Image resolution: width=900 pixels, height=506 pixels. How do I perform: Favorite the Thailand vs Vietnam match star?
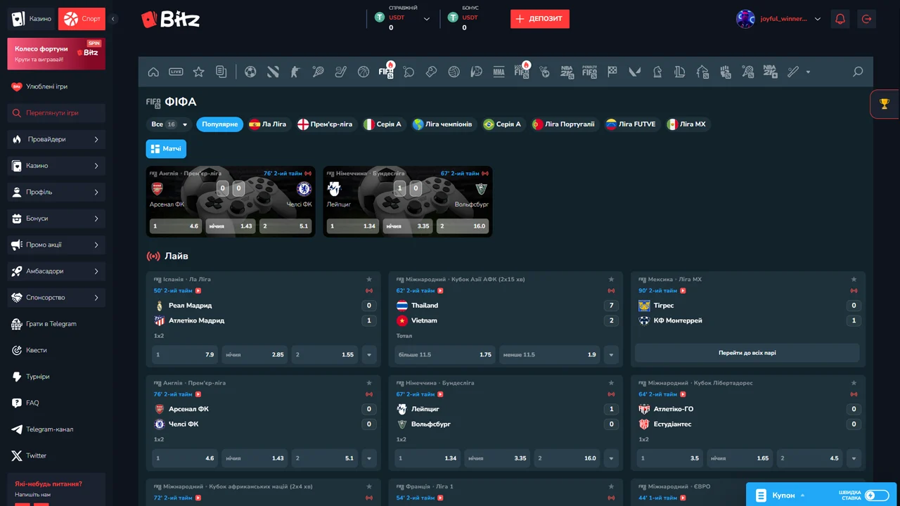611,280
